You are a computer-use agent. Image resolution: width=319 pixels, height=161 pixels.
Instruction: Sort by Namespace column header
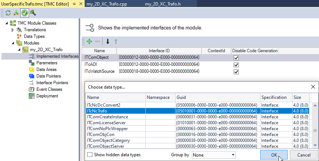pos(160,97)
